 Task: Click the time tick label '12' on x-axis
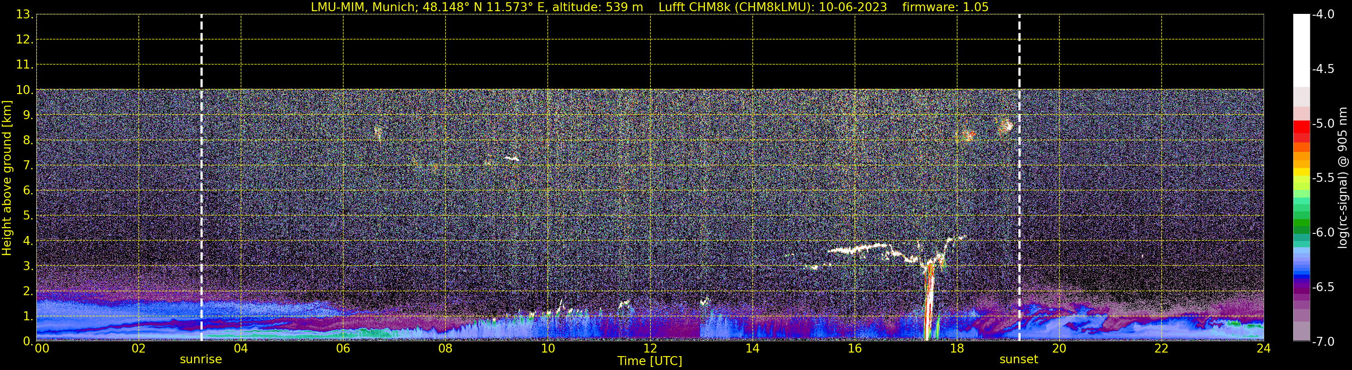click(650, 348)
